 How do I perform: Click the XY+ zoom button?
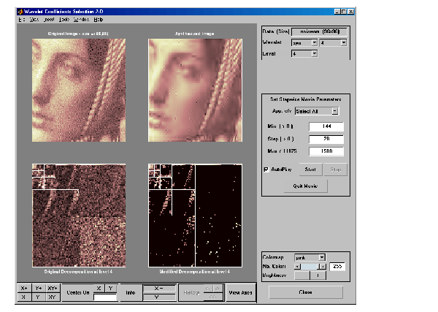click(53, 288)
